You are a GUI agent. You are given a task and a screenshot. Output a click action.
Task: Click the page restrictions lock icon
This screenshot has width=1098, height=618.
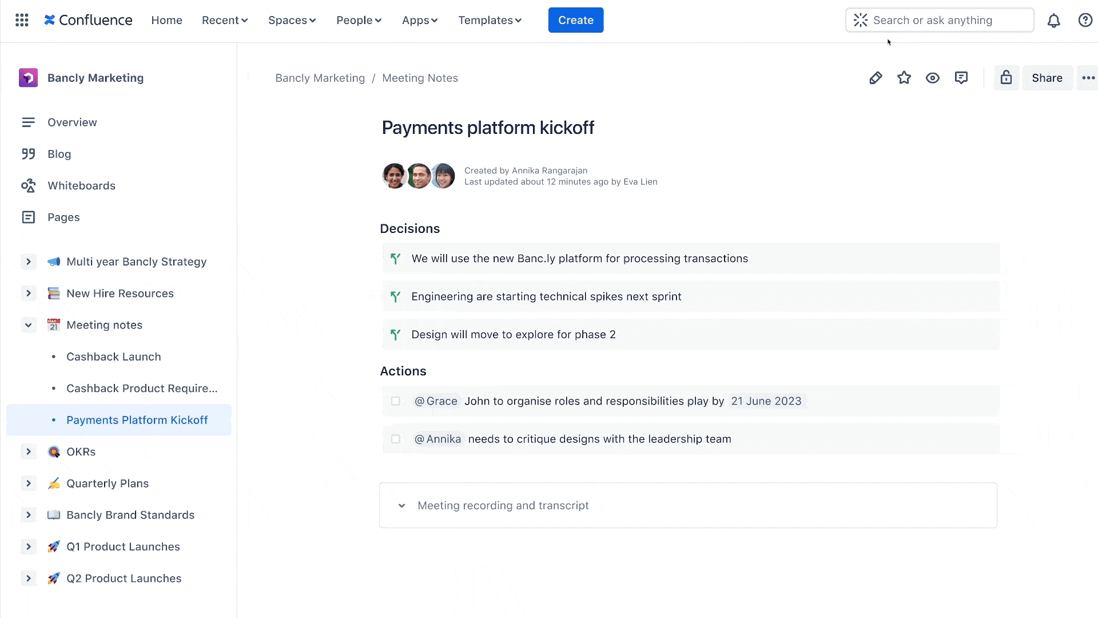(x=1006, y=78)
